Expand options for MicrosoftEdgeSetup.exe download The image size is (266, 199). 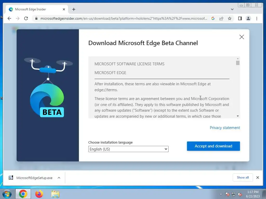59,178
